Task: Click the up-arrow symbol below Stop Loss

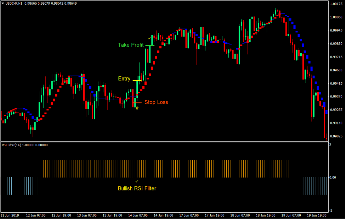Action: [137, 108]
